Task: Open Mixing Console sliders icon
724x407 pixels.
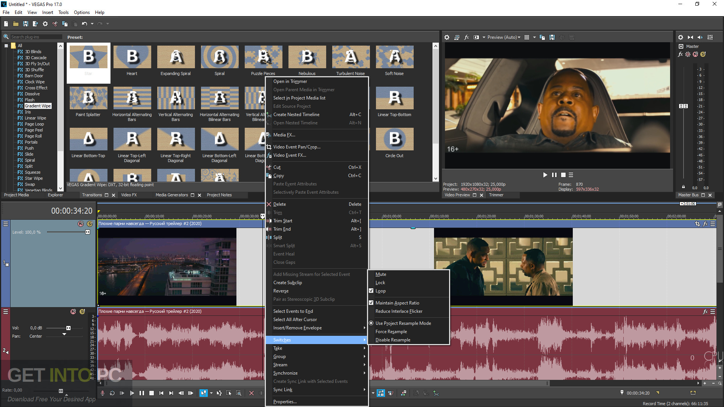Action: point(710,37)
